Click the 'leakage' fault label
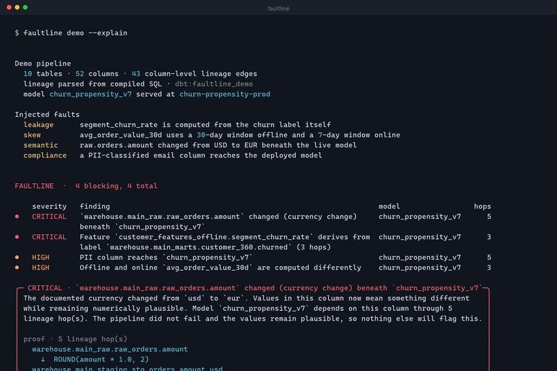The width and height of the screenshot is (557, 371). (39, 124)
